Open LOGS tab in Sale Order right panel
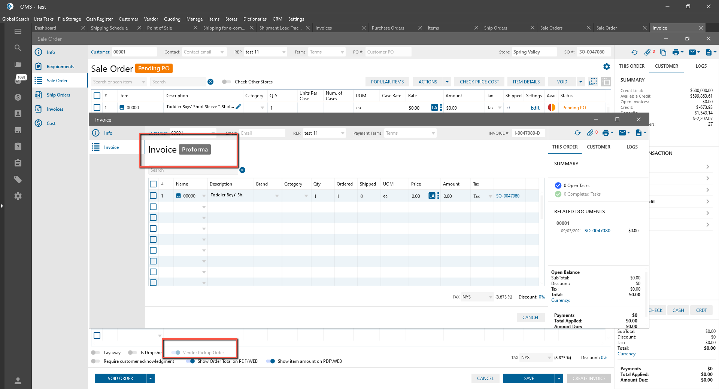 pyautogui.click(x=701, y=66)
